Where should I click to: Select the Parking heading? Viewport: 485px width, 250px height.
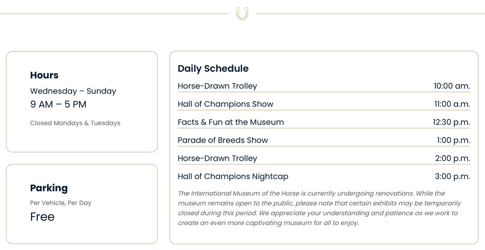(49, 188)
